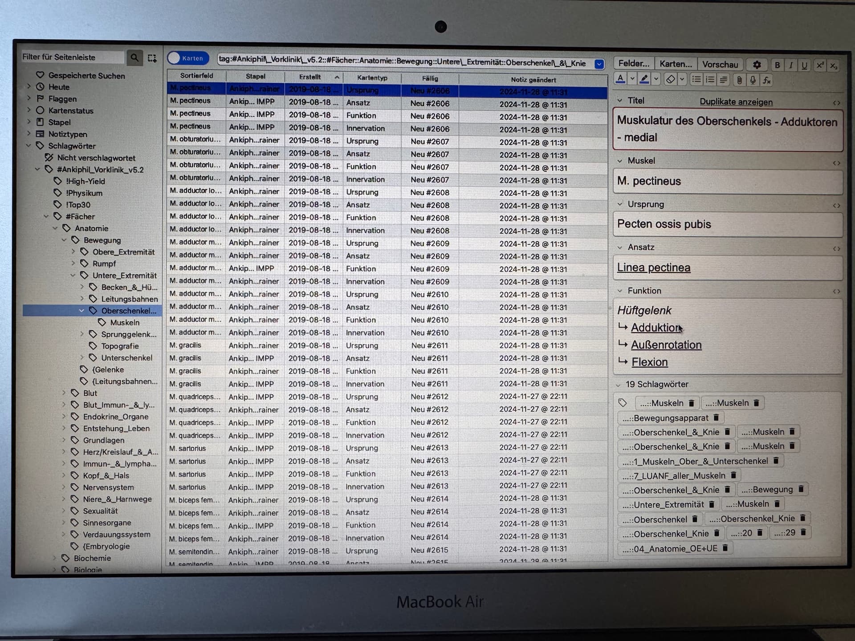Toggle bold formatting

coord(777,65)
